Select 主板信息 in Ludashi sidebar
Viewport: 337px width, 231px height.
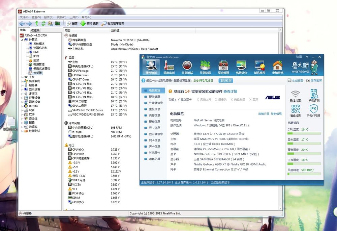pyautogui.click(x=153, y=109)
